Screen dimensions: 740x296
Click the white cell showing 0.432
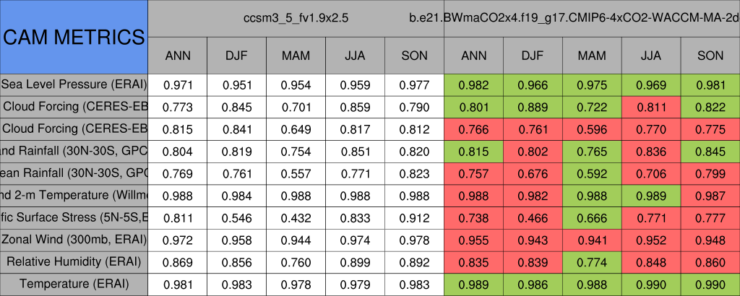(x=296, y=217)
